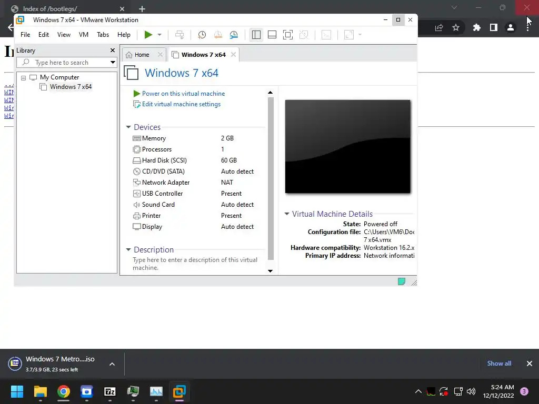539x404 pixels.
Task: Collapse the Devices section
Action: [x=128, y=127]
